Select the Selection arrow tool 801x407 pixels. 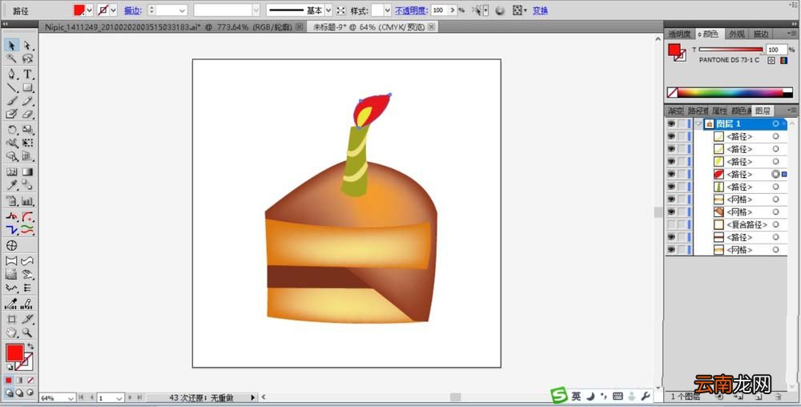pyautogui.click(x=12, y=46)
